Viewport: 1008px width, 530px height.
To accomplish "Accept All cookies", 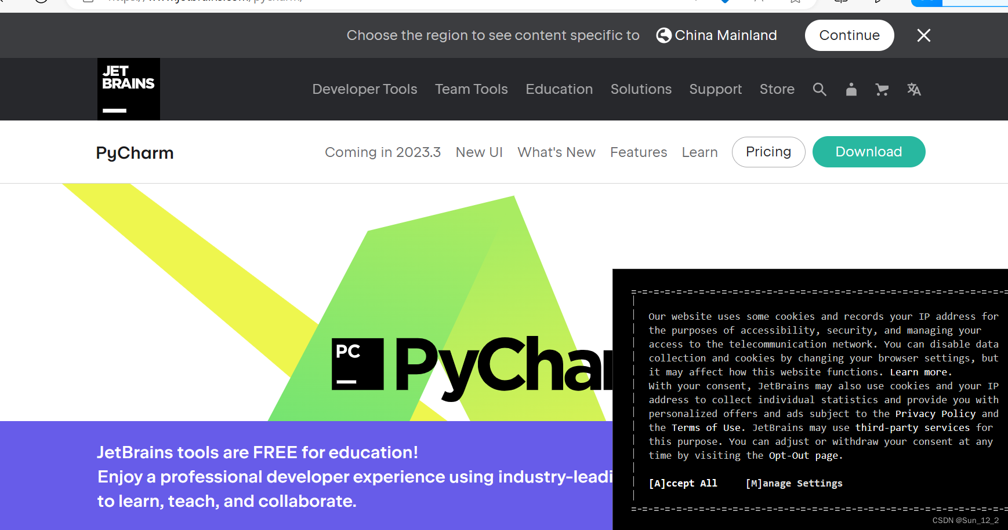I will 683,483.
